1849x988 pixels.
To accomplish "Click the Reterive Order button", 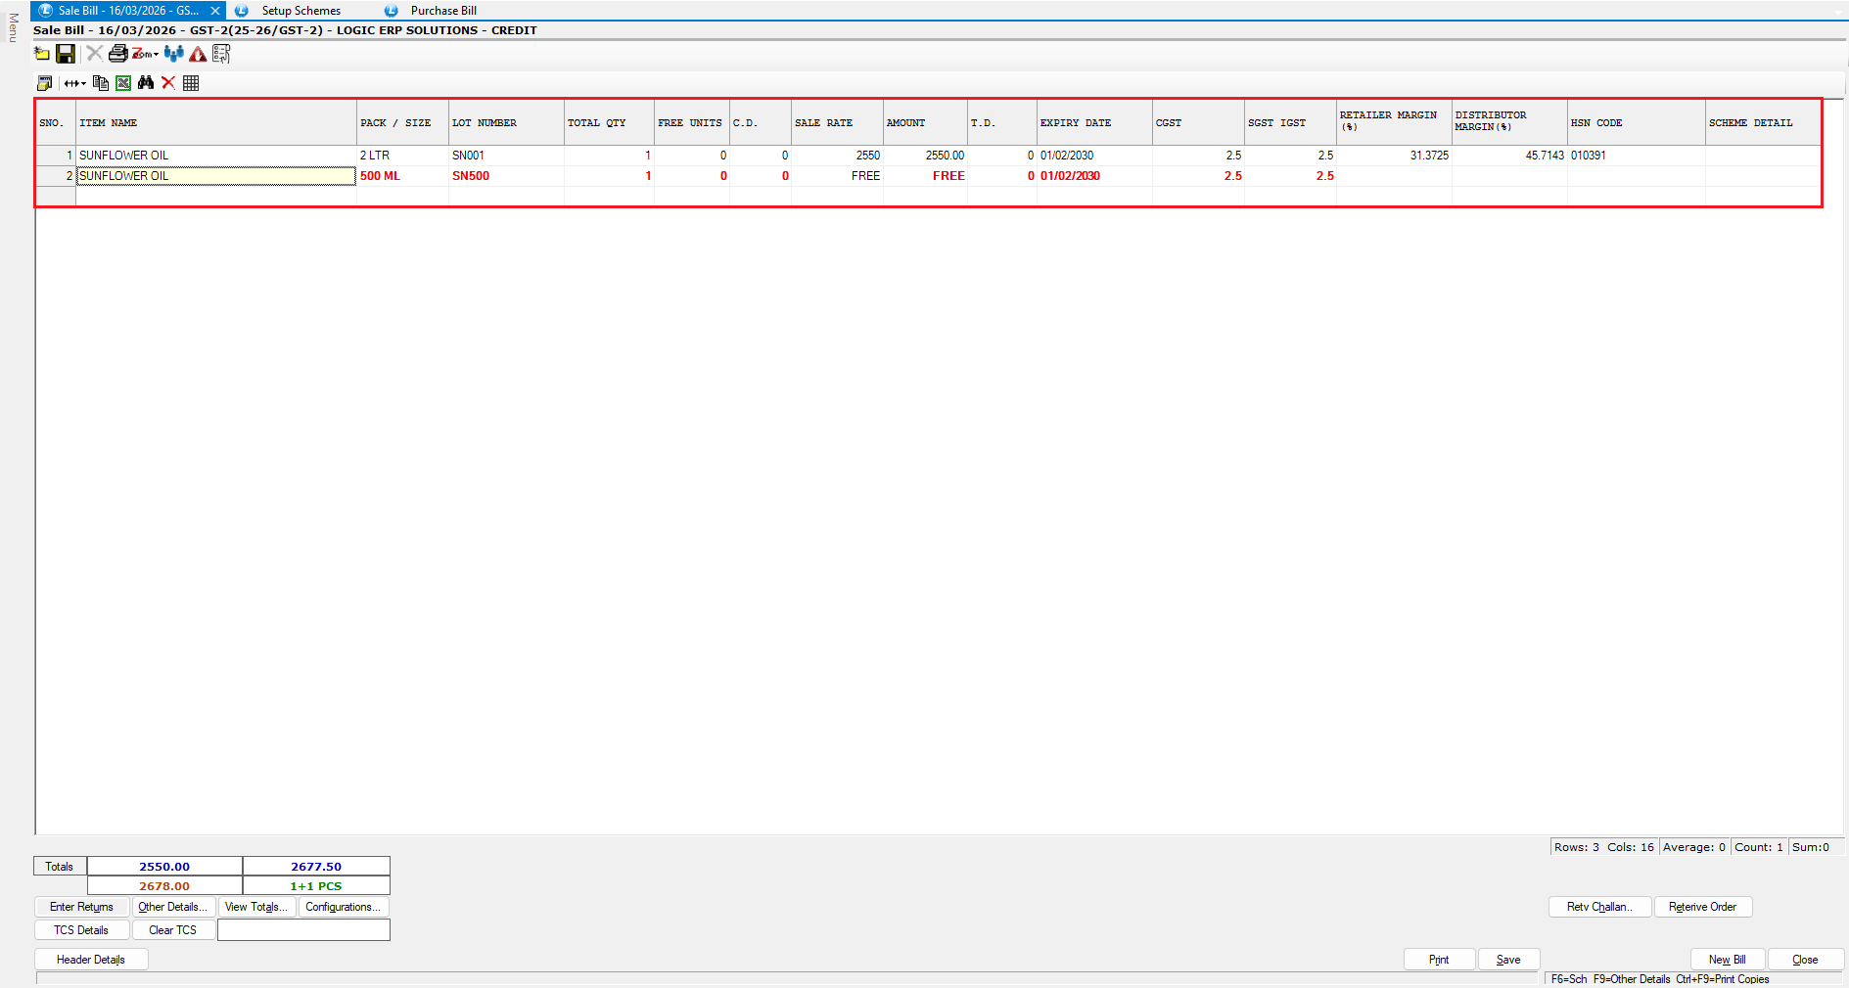I will 1702,907.
